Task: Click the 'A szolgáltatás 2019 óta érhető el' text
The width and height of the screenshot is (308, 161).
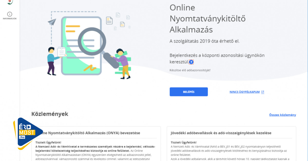Action: [x=204, y=41]
